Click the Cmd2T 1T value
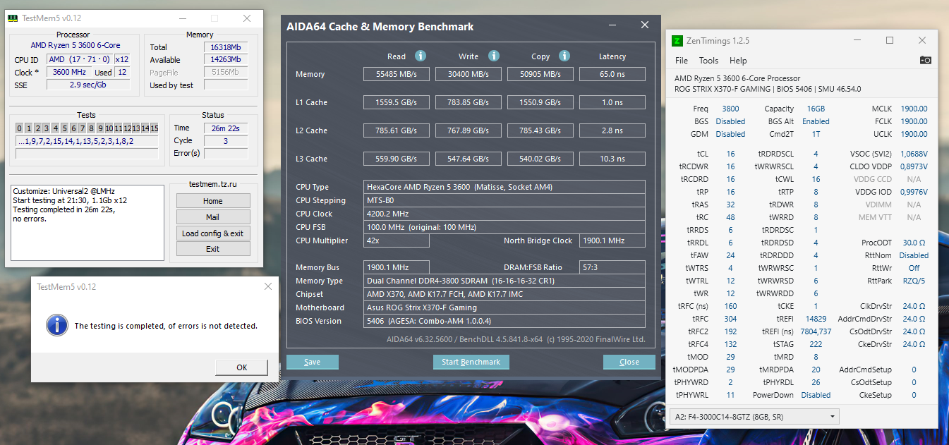Image resolution: width=949 pixels, height=445 pixels. [x=816, y=134]
